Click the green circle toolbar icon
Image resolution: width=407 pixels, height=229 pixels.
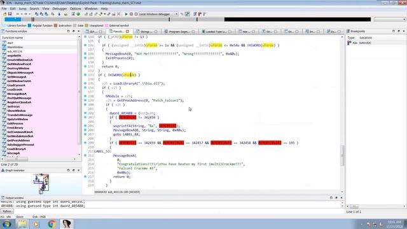(x=78, y=14)
